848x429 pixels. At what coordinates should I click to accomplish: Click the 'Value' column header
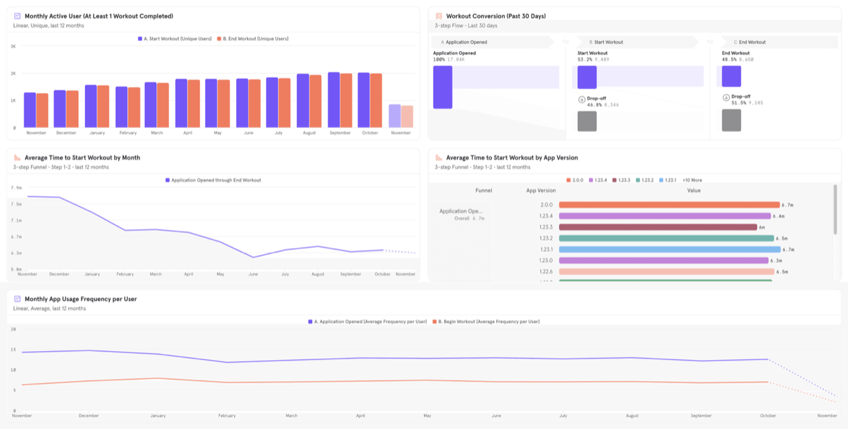694,191
